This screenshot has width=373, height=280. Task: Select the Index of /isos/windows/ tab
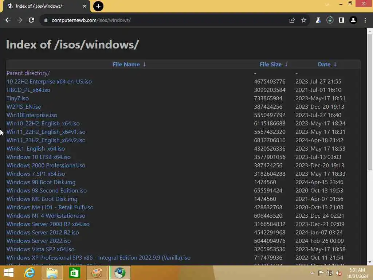[x=47, y=6]
